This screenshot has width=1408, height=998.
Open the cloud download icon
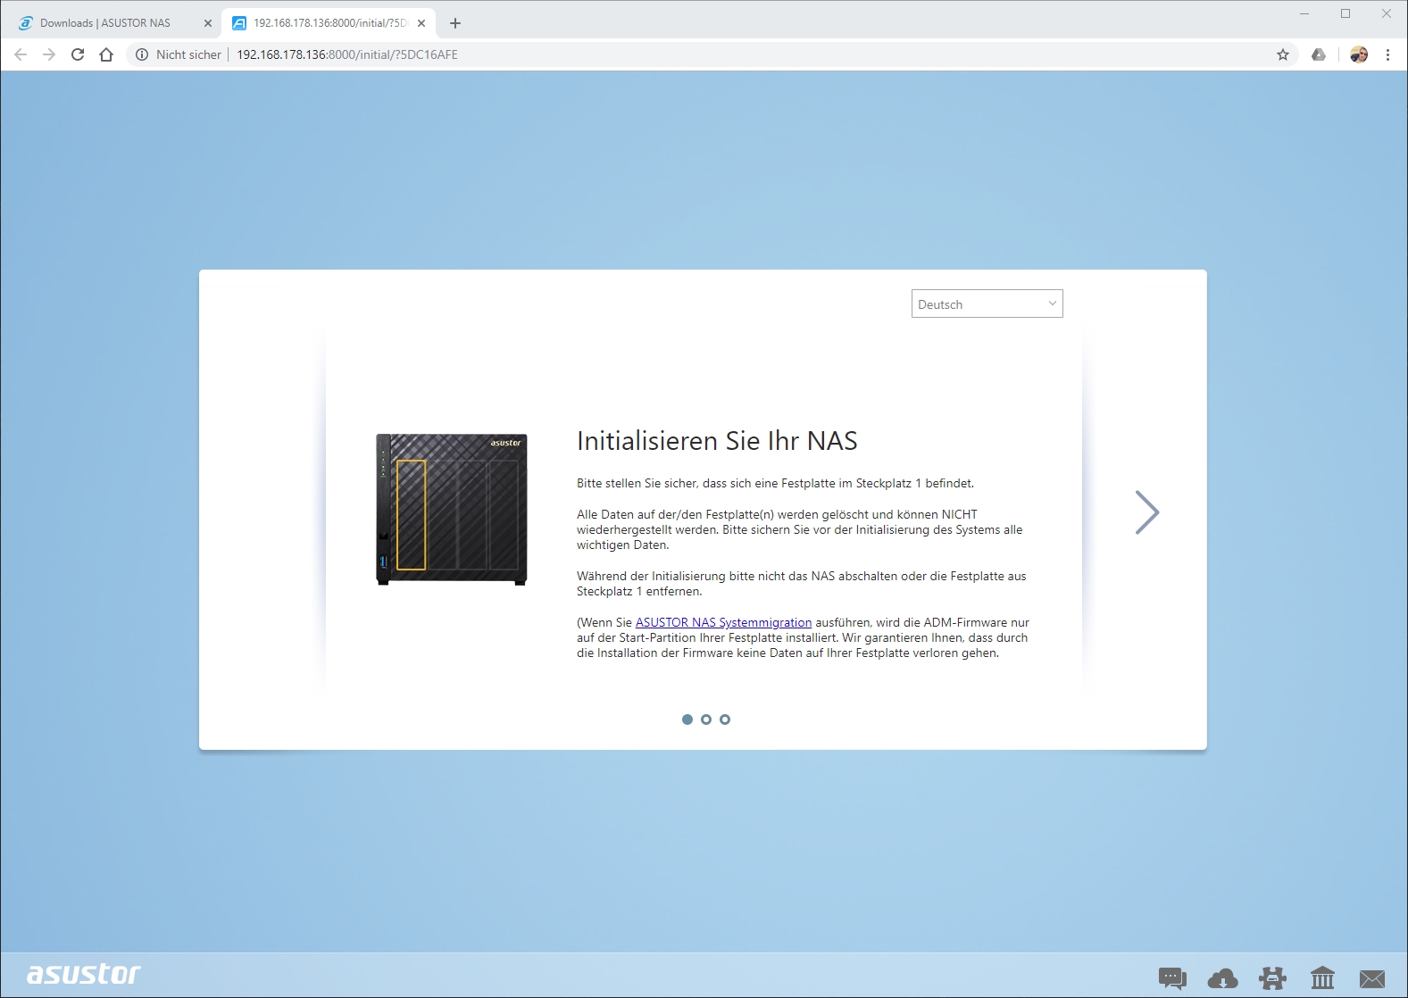point(1222,978)
